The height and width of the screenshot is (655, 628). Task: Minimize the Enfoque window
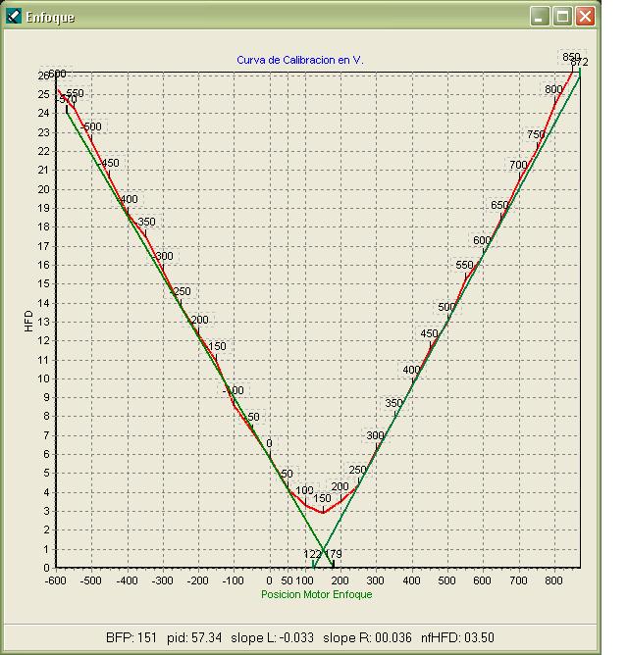tap(541, 17)
